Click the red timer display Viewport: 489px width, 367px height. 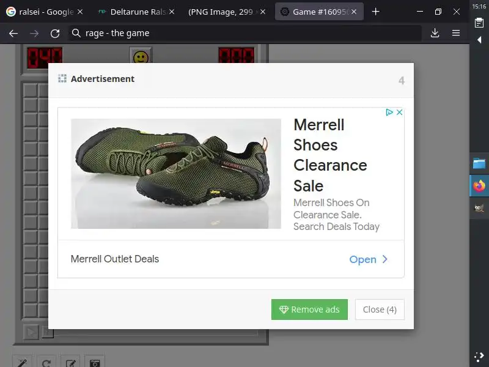pos(237,55)
